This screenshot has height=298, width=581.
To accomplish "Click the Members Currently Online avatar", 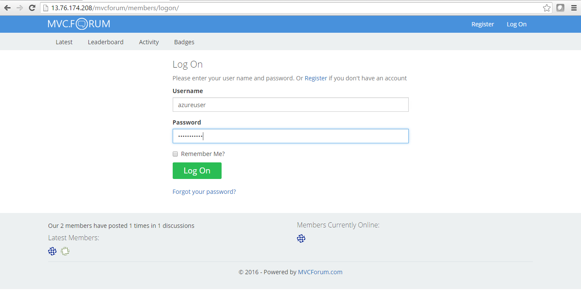I will click(x=301, y=238).
